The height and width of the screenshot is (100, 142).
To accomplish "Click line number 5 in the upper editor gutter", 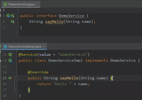I will (x=4, y=27).
